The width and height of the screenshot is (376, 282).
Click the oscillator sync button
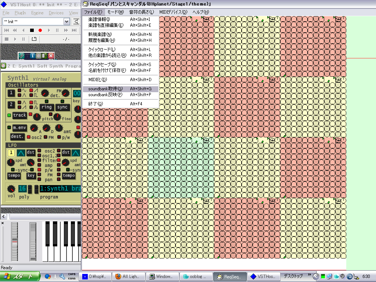tap(62, 107)
